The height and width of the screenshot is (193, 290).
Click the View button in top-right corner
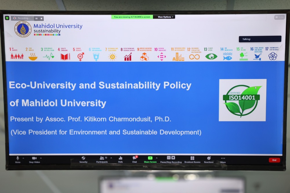click(x=279, y=17)
